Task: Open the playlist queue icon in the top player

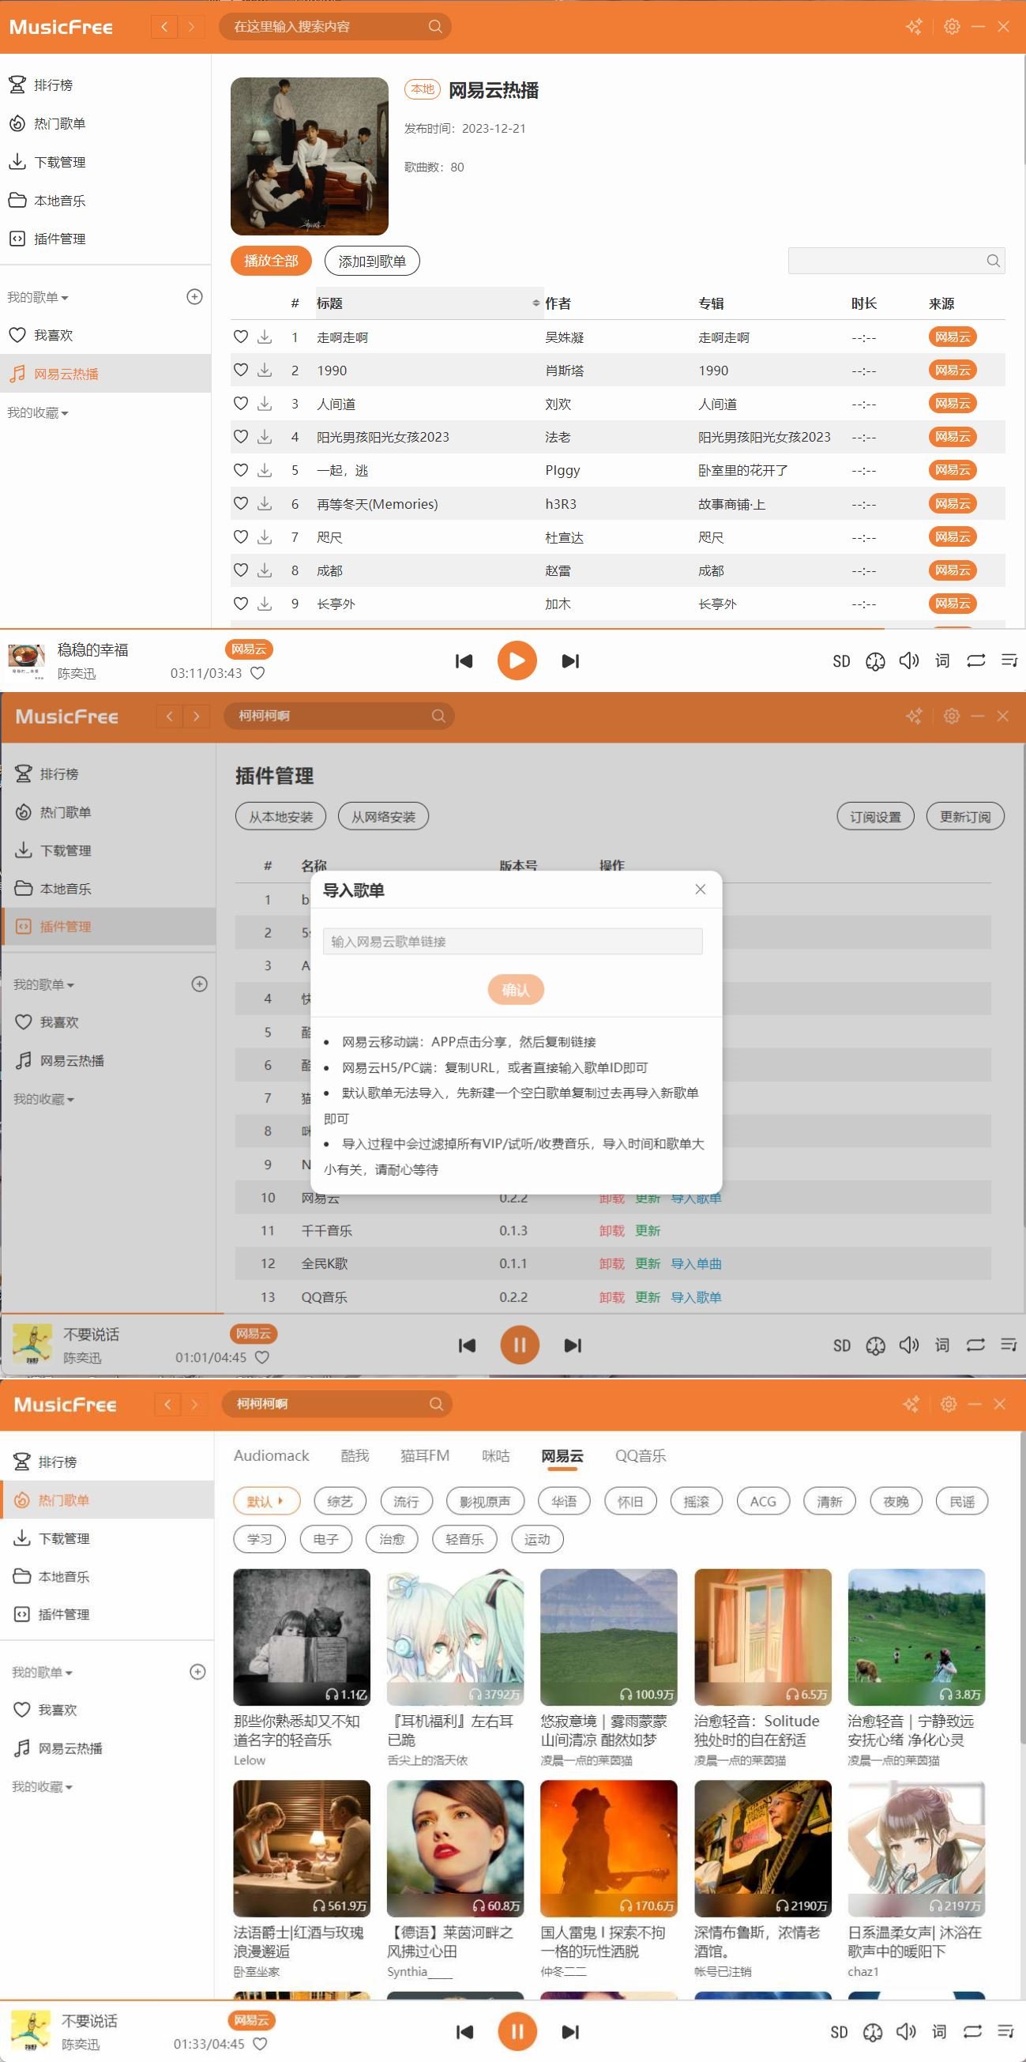Action: tap(1009, 660)
